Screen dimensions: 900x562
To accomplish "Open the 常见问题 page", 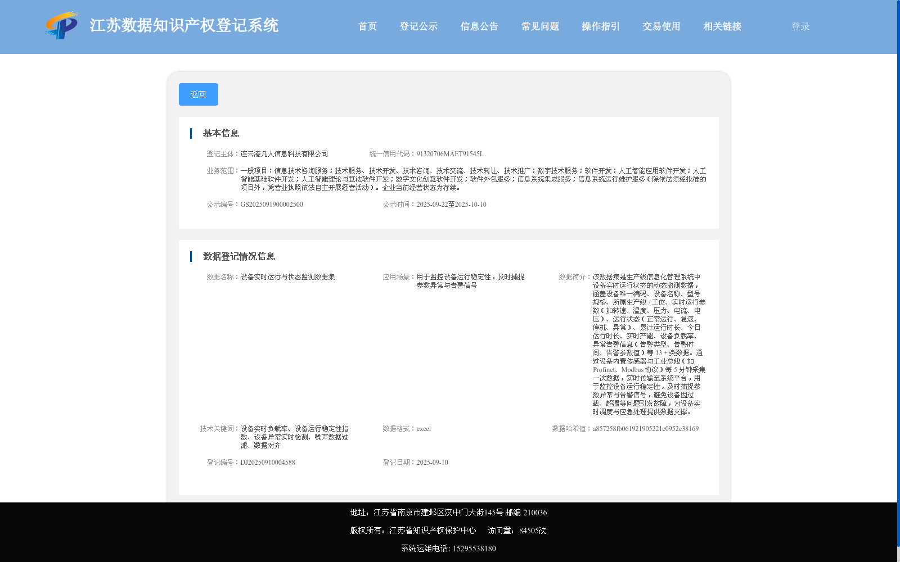I will click(x=540, y=26).
